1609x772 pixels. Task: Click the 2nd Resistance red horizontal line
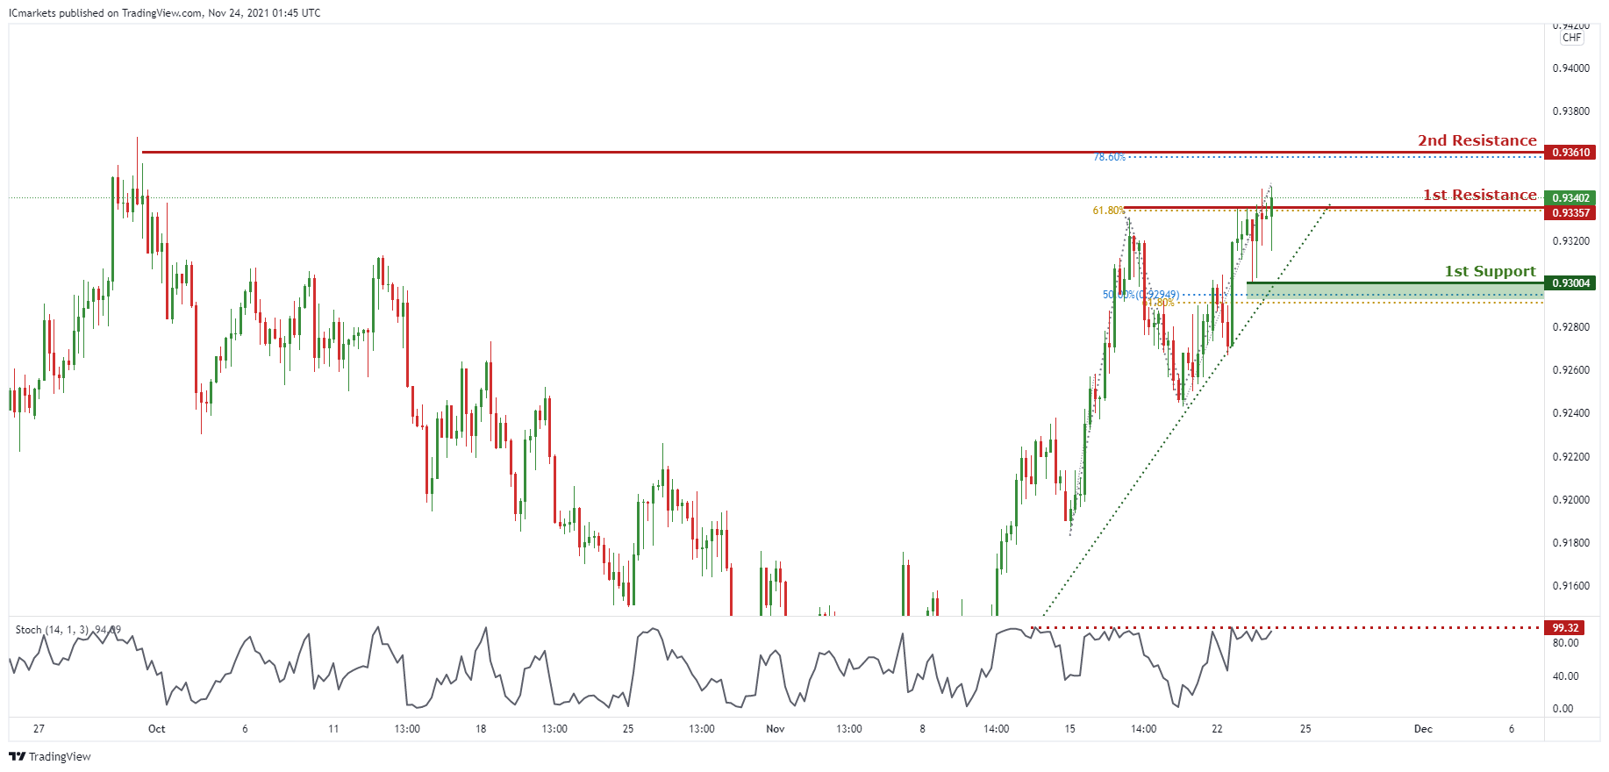[x=842, y=152]
